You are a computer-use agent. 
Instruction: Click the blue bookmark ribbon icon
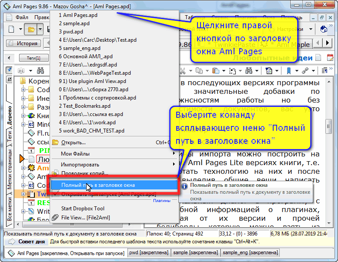click(x=289, y=71)
